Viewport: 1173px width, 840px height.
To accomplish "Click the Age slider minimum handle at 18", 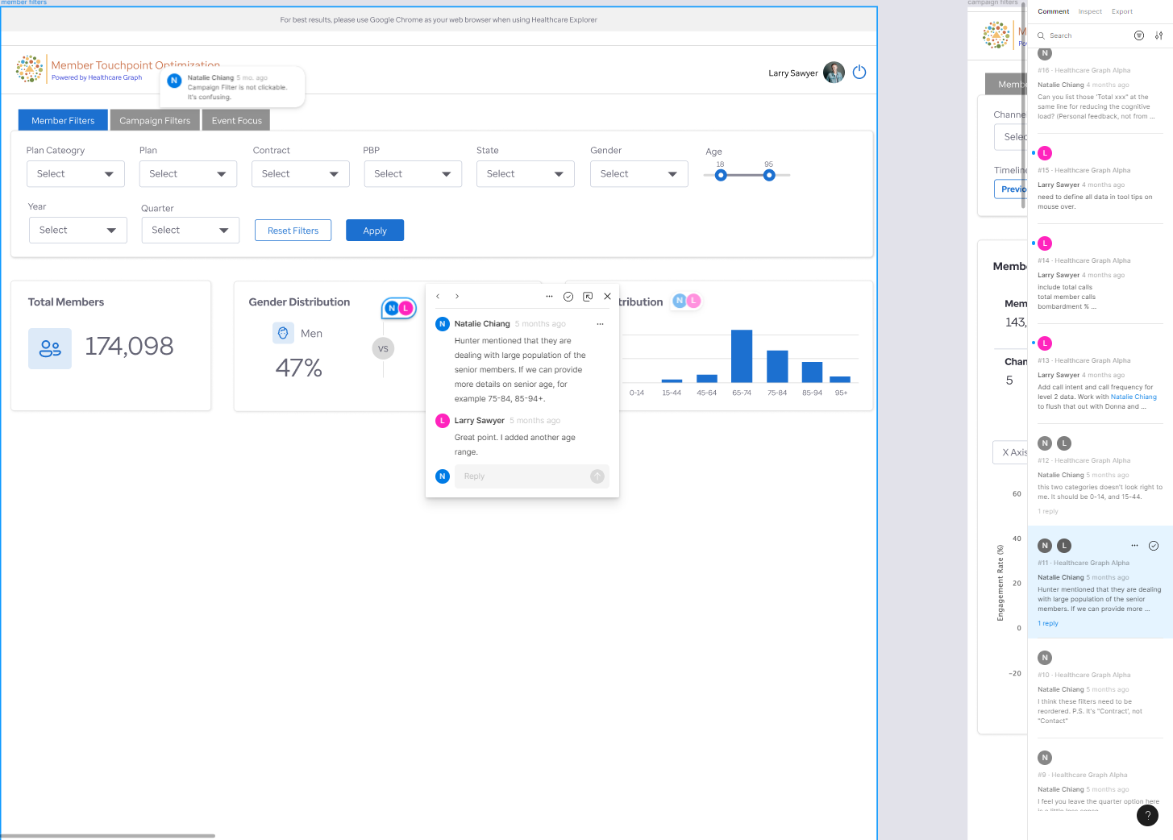I will tap(721, 175).
